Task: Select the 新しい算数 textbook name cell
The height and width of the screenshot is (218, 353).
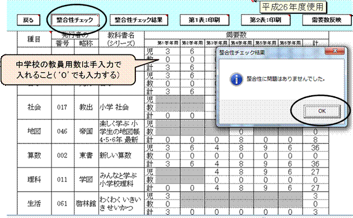Action: [x=121, y=155]
